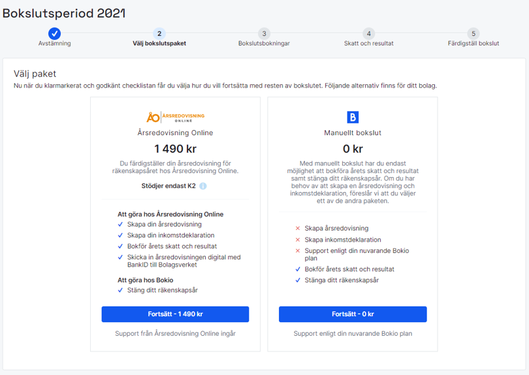Jump to step 5 Färdigställ bokslut circle

pos(473,33)
